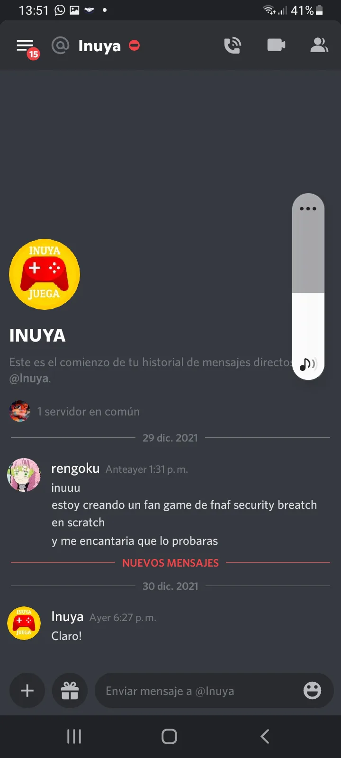Open rengoku's avatar in chat
This screenshot has height=758, width=341.
[24, 475]
